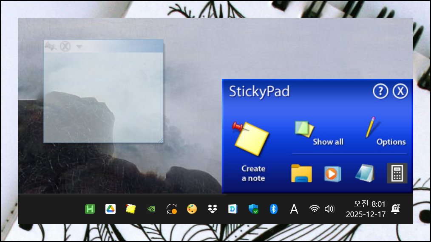Close the transparent sticky note
Screen dimensions: 431x242
(x=65, y=46)
